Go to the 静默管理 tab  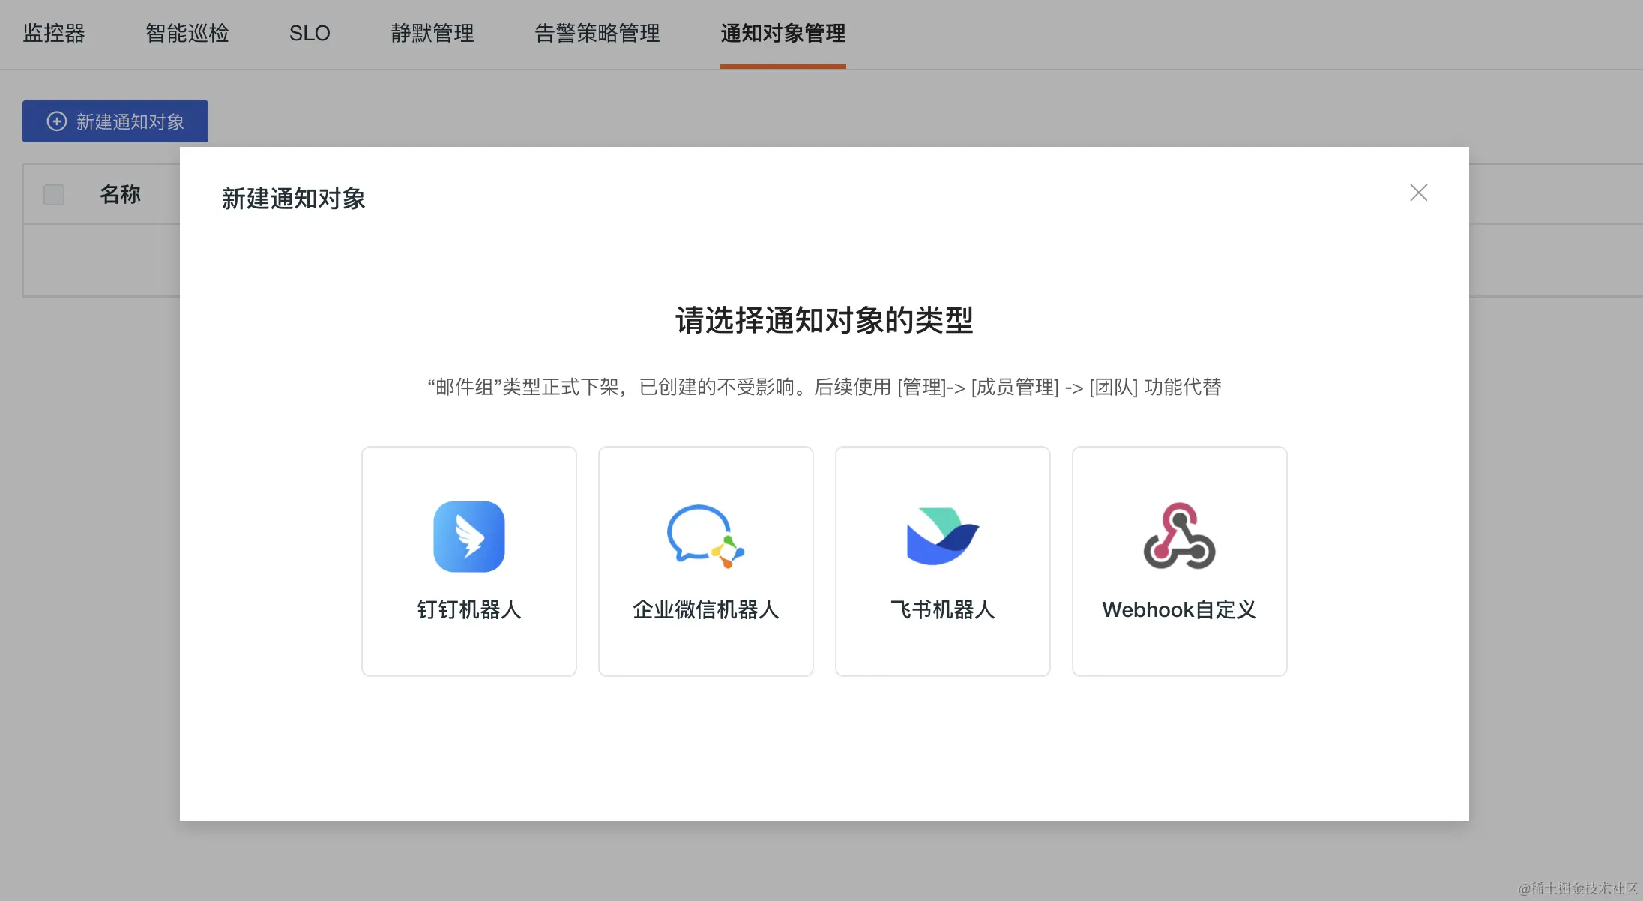coord(432,33)
